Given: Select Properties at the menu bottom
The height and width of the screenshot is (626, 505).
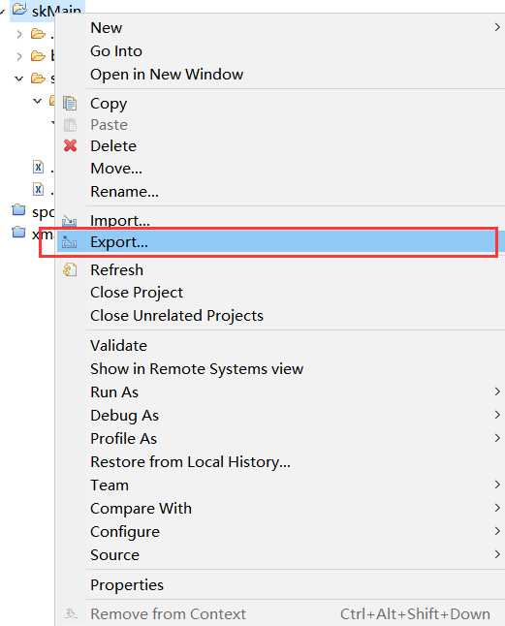Looking at the screenshot, I should tap(127, 585).
